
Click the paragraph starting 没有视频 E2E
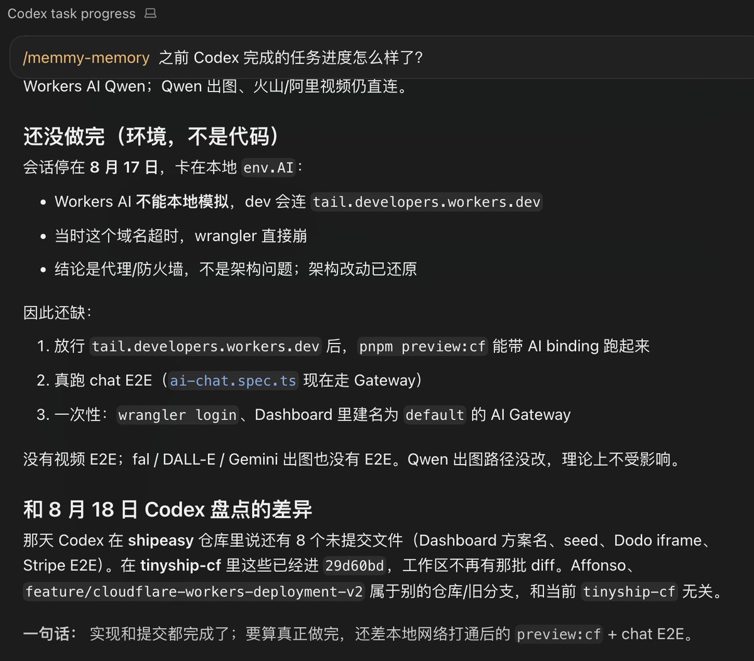click(x=352, y=459)
